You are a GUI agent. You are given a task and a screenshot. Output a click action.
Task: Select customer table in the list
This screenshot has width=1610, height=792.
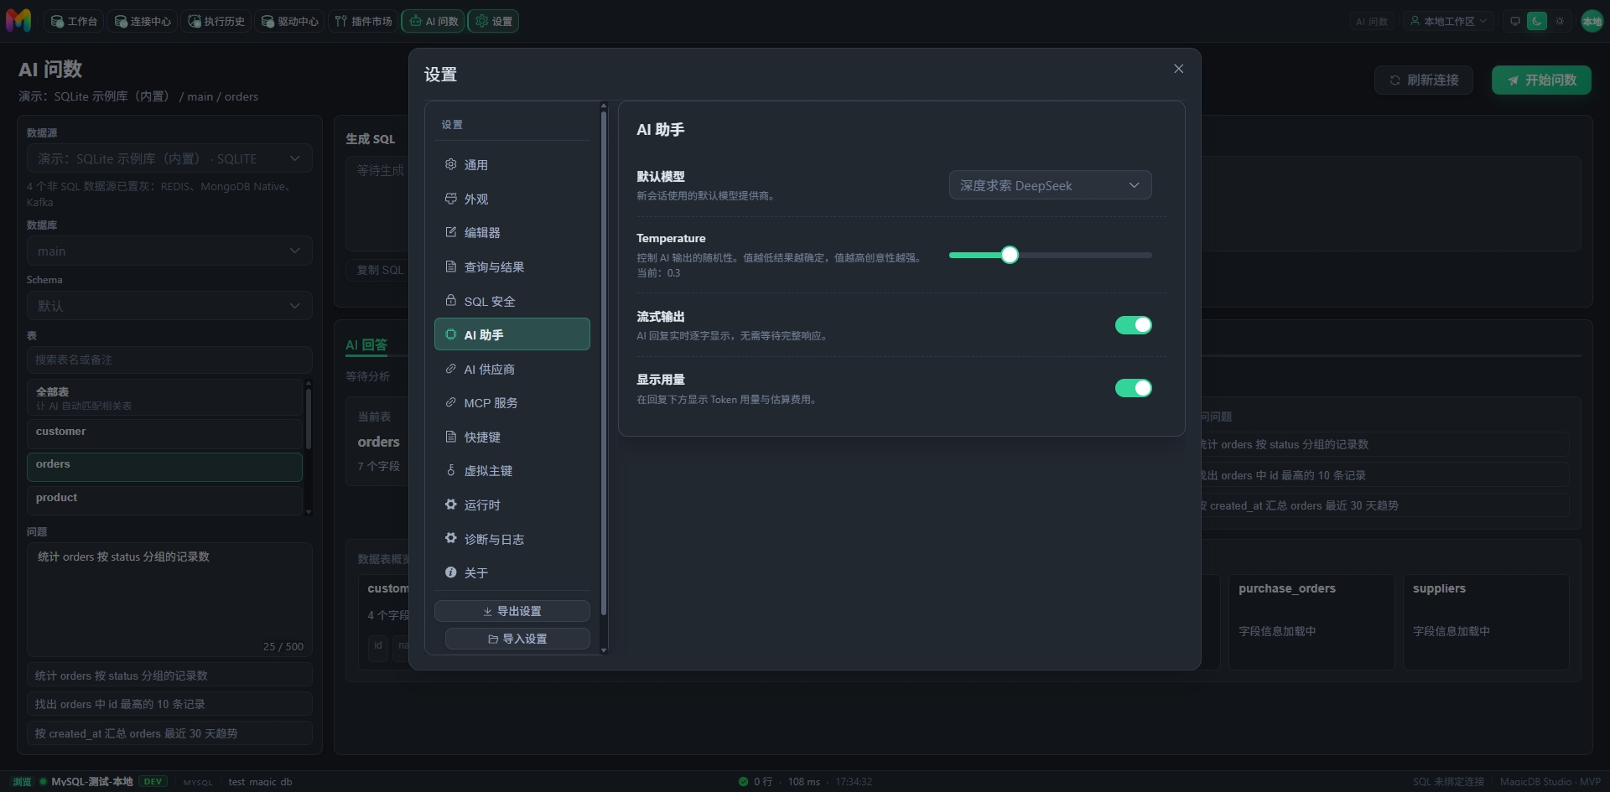(164, 433)
